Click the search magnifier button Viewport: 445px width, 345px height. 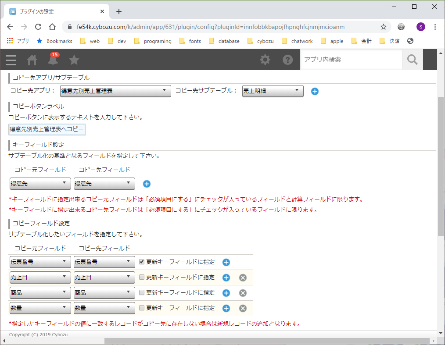413,60
